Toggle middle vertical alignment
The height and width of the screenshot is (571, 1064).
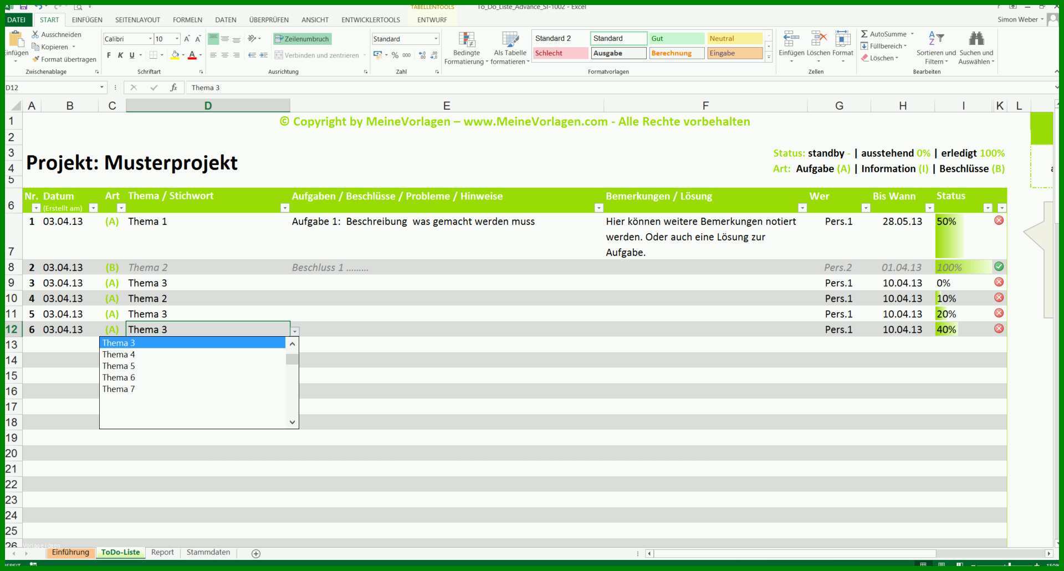pyautogui.click(x=225, y=39)
